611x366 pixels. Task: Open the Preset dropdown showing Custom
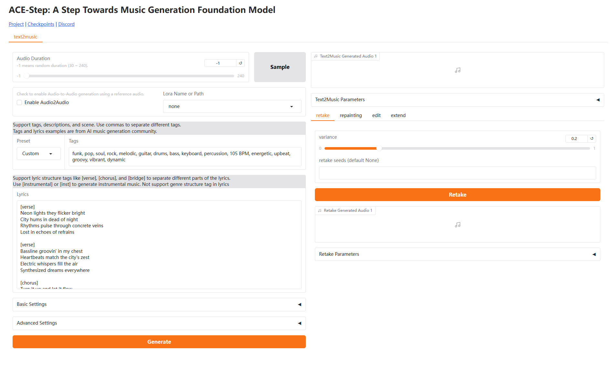(38, 154)
